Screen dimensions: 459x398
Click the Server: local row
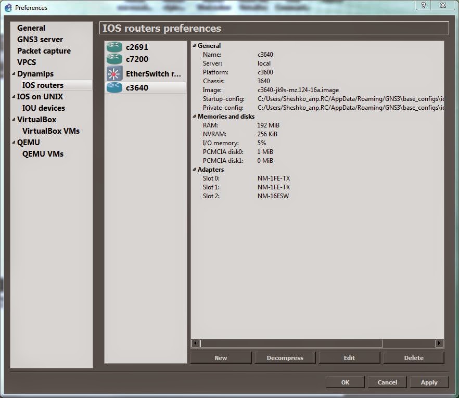coord(317,63)
